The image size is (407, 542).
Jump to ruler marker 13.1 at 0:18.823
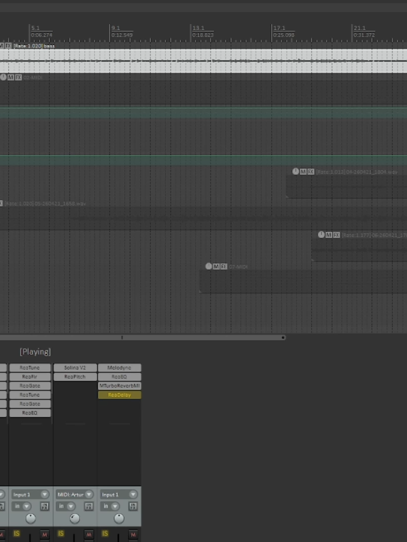point(203,32)
